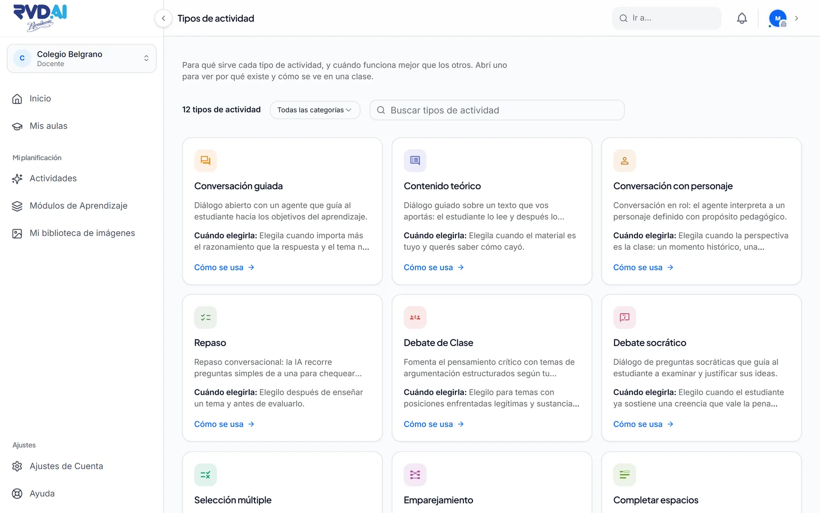Click the Selección múltiple icon
Viewport: 820px width, 513px height.
205,475
